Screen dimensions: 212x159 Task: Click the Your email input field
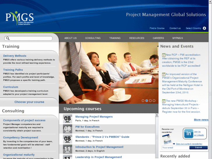coord(175,148)
